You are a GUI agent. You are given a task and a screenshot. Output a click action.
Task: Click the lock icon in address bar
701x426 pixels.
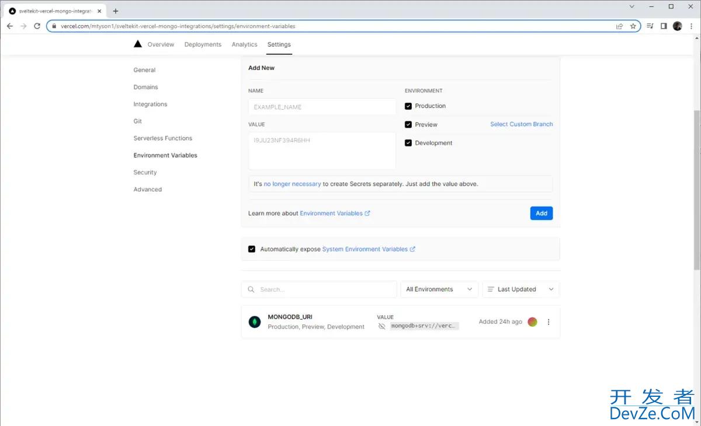point(54,26)
